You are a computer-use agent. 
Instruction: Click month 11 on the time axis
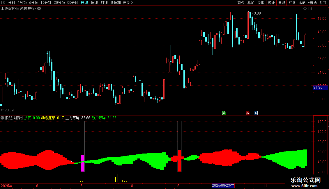pos(265,186)
